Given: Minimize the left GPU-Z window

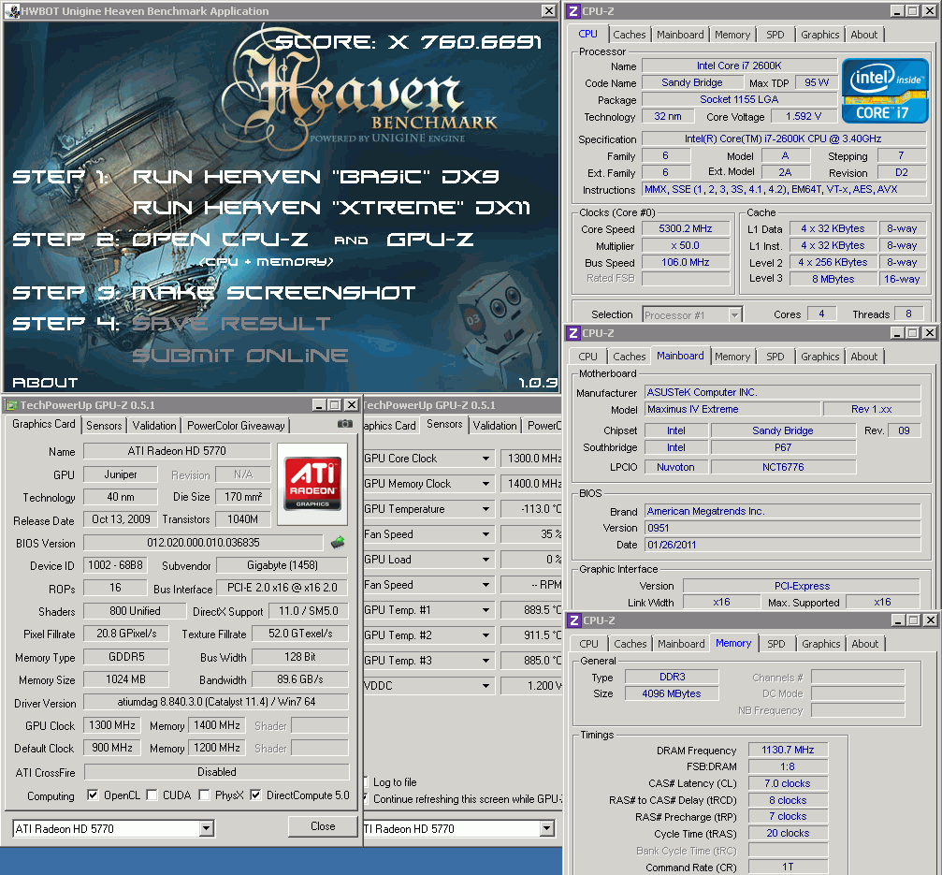Looking at the screenshot, I should [x=320, y=405].
